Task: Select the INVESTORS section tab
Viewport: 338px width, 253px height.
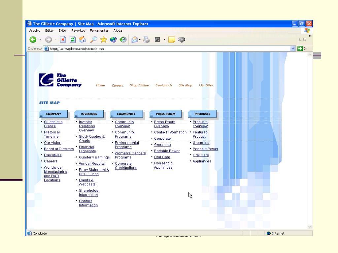Action: [89, 114]
